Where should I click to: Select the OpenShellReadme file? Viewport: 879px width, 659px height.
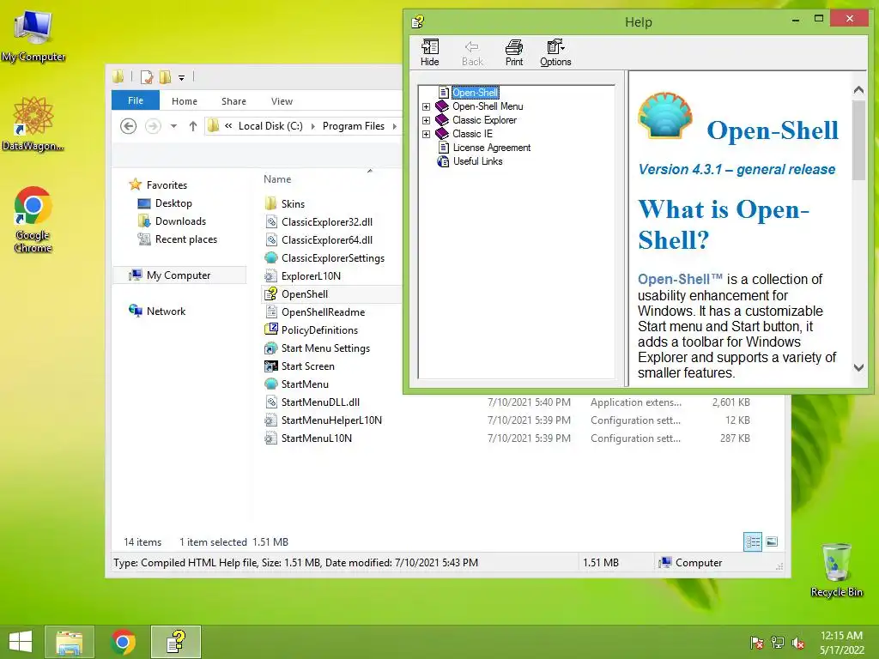323,312
